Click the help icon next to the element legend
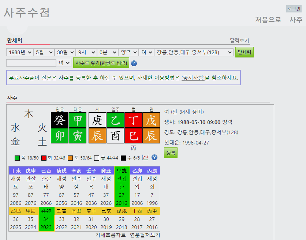 pos(154,157)
